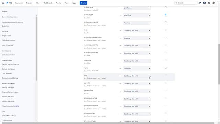Open Migrate cloud site

(x=8, y=106)
